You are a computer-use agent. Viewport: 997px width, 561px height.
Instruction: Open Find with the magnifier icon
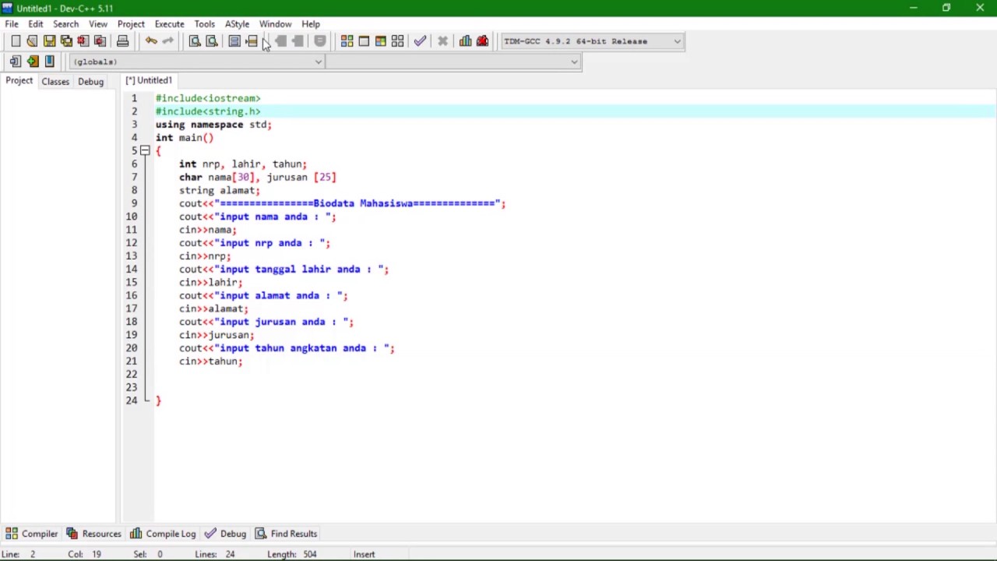click(x=195, y=41)
